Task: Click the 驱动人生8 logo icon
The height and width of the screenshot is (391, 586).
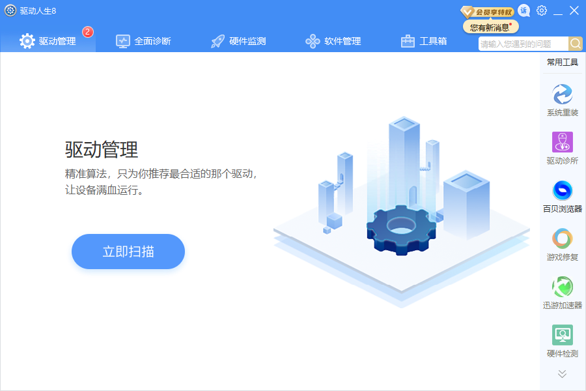Action: pyautogui.click(x=10, y=10)
